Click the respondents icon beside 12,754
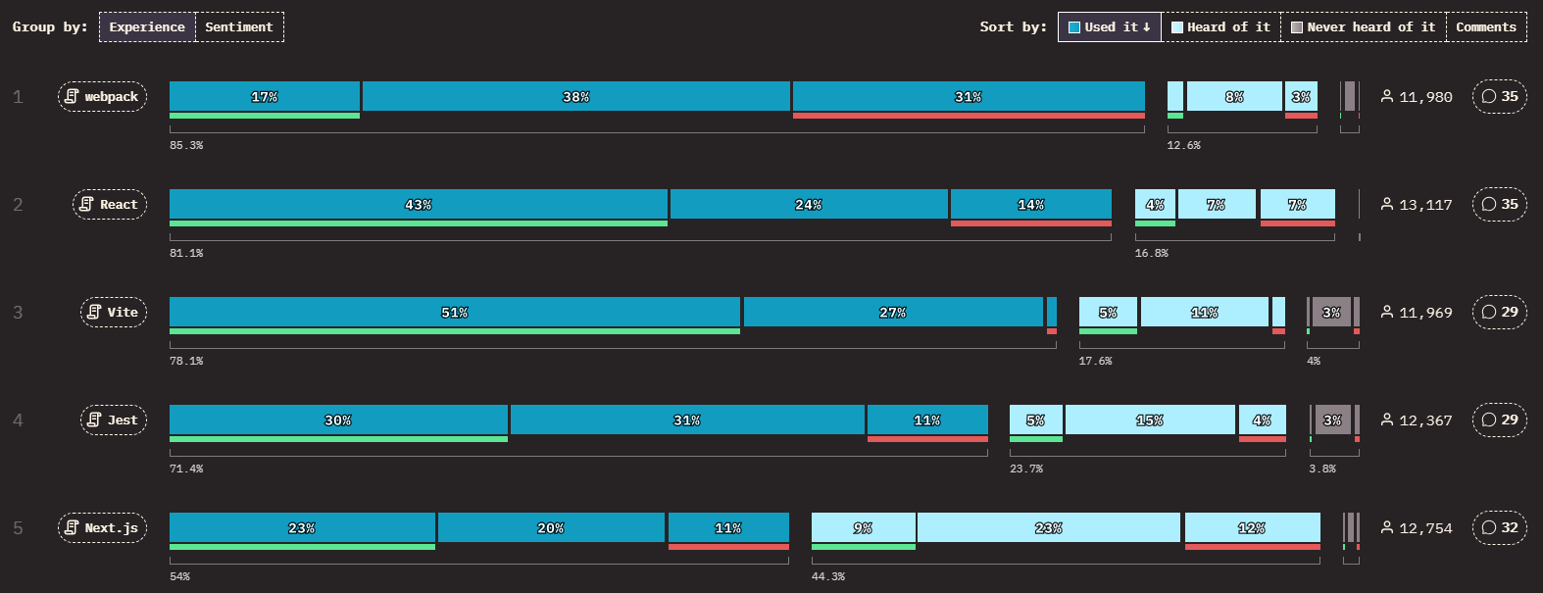1543x593 pixels. point(1387,527)
